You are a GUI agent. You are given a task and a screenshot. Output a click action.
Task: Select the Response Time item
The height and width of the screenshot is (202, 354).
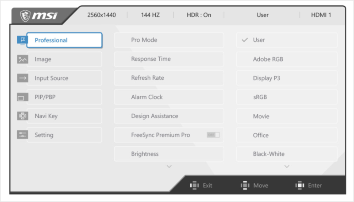pos(169,59)
